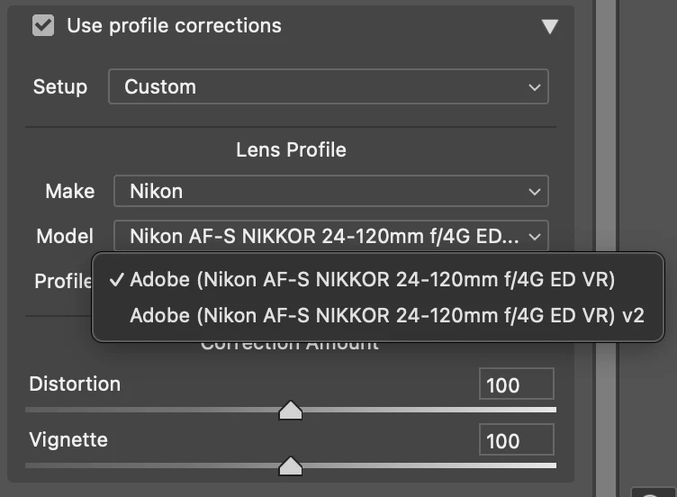
Task: Click the Distortion slider handle
Action: click(291, 411)
